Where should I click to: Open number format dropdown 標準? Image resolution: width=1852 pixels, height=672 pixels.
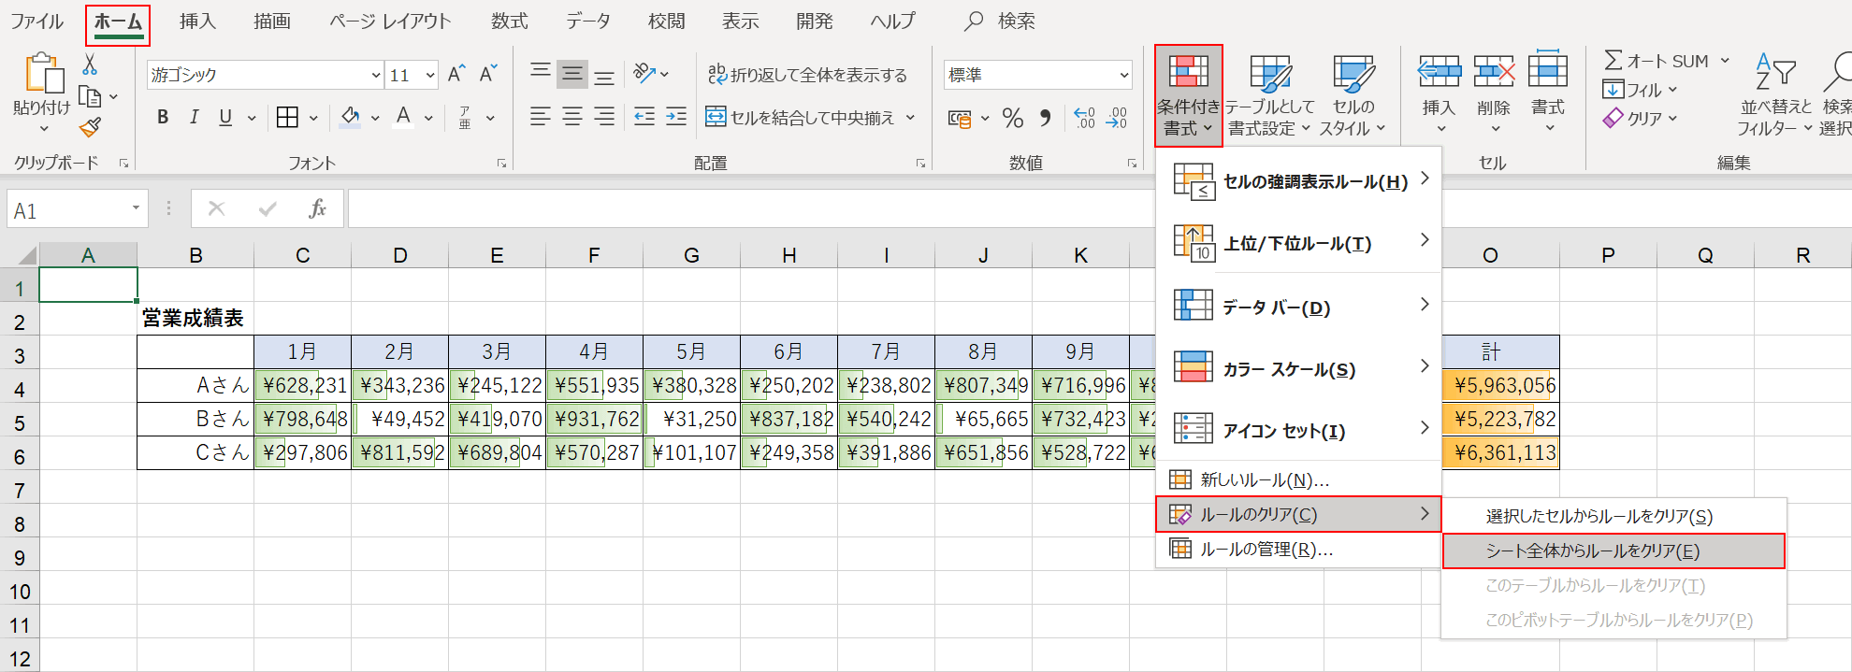(1038, 75)
